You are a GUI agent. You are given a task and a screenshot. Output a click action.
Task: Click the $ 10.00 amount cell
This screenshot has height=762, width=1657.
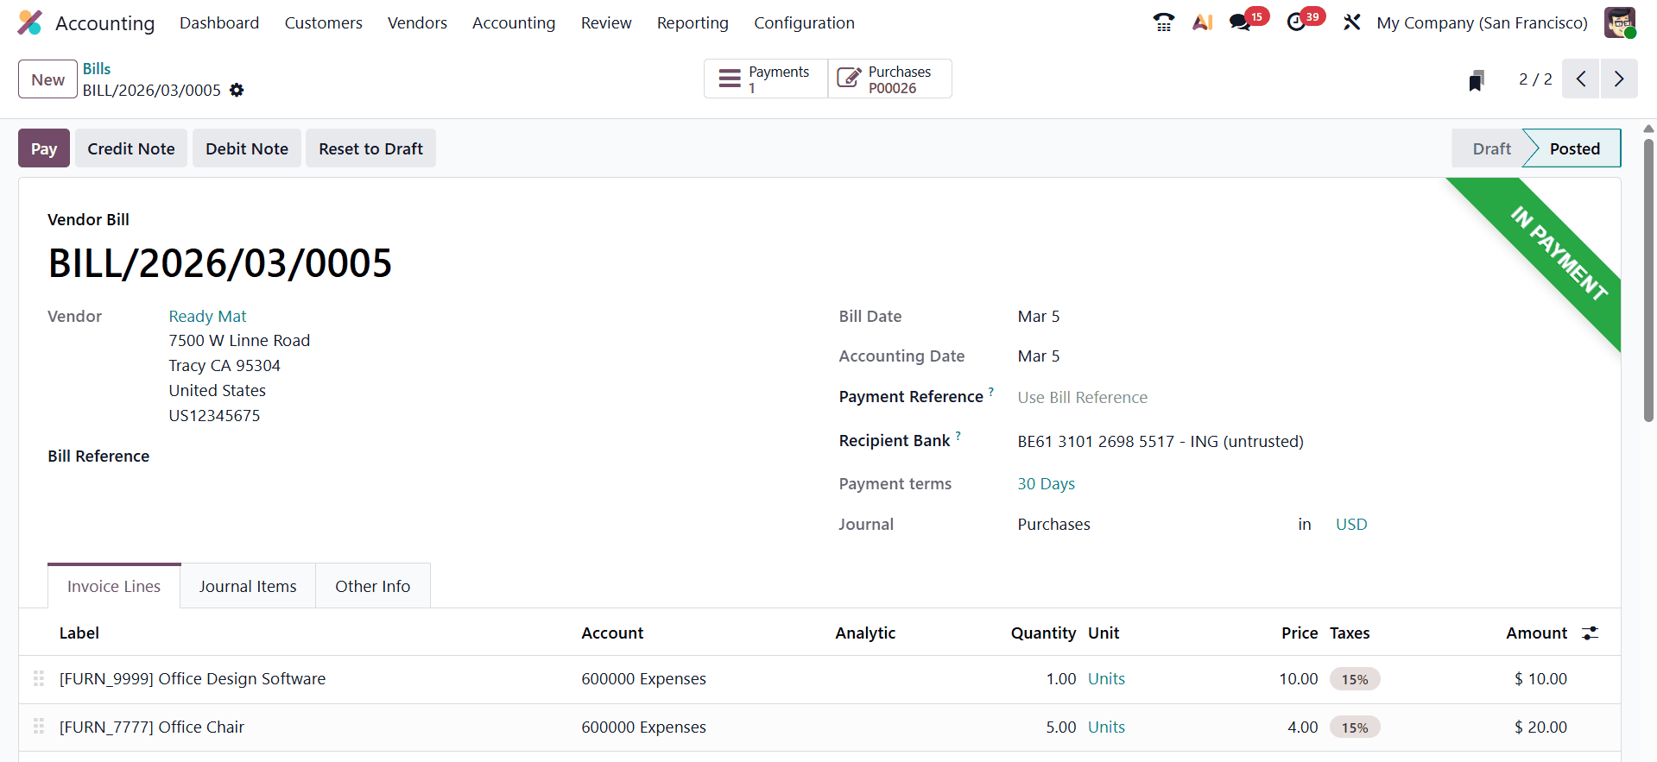(x=1540, y=678)
